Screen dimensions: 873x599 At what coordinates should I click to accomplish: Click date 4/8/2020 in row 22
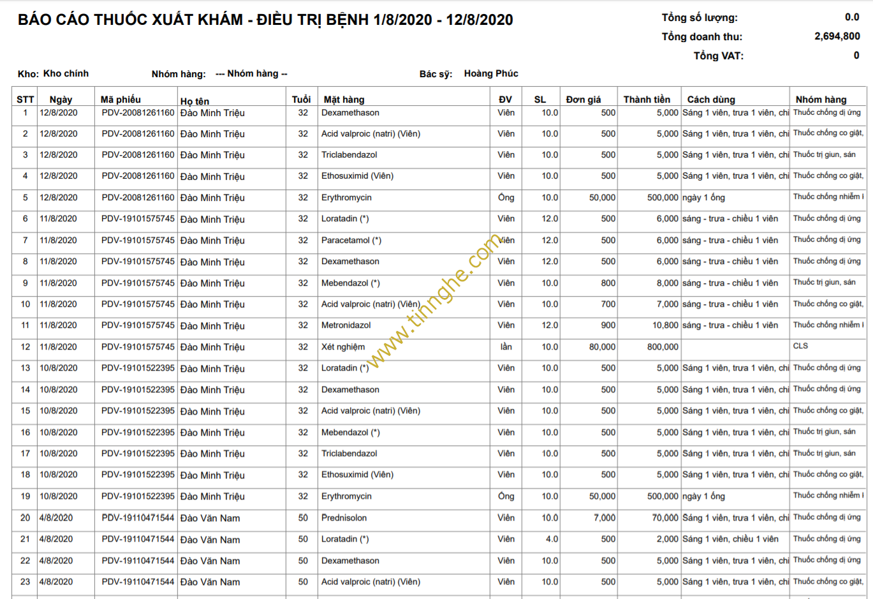coord(56,561)
